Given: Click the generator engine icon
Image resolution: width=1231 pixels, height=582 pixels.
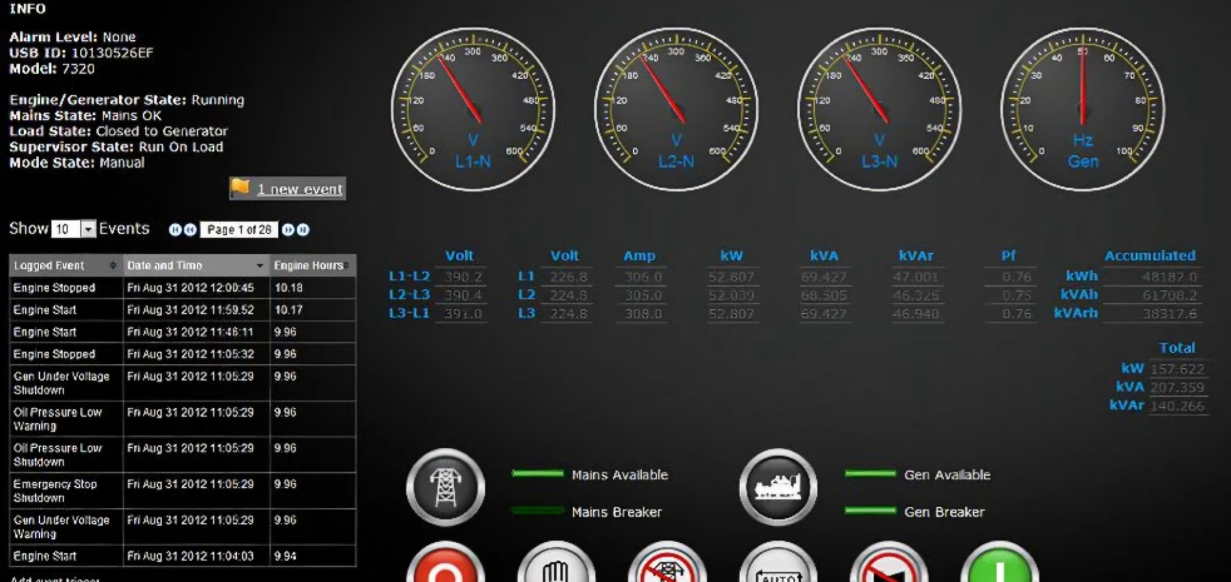Looking at the screenshot, I should (778, 487).
